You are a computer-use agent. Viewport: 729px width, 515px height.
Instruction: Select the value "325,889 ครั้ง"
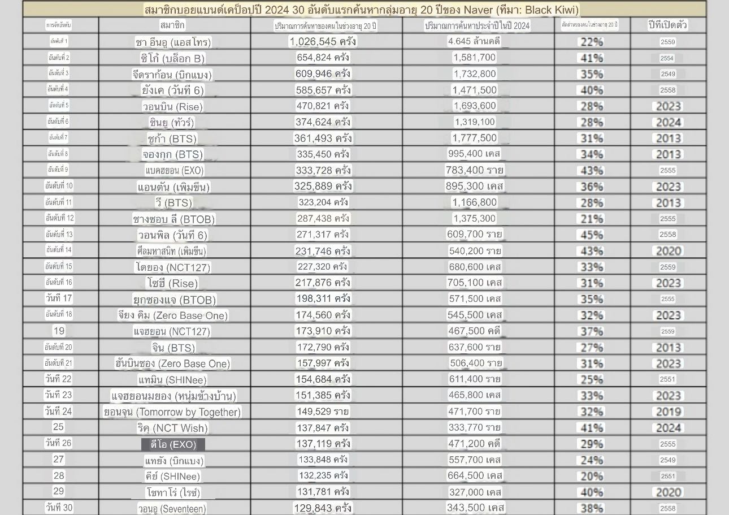tap(323, 186)
